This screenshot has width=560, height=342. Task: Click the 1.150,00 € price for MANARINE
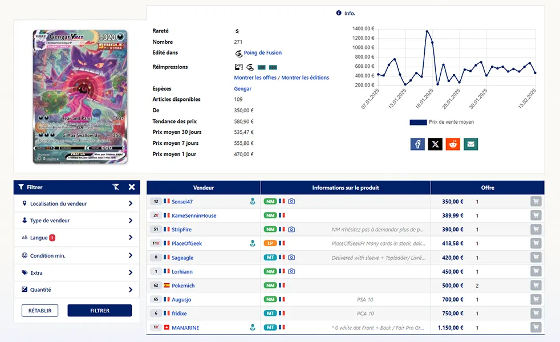(451, 327)
